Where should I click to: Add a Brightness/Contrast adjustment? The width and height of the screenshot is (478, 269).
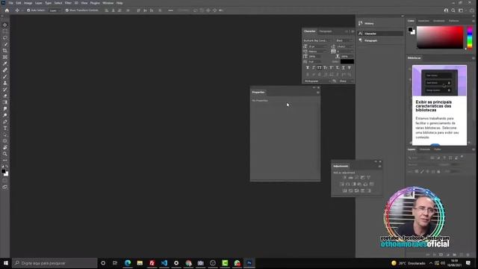(x=345, y=178)
